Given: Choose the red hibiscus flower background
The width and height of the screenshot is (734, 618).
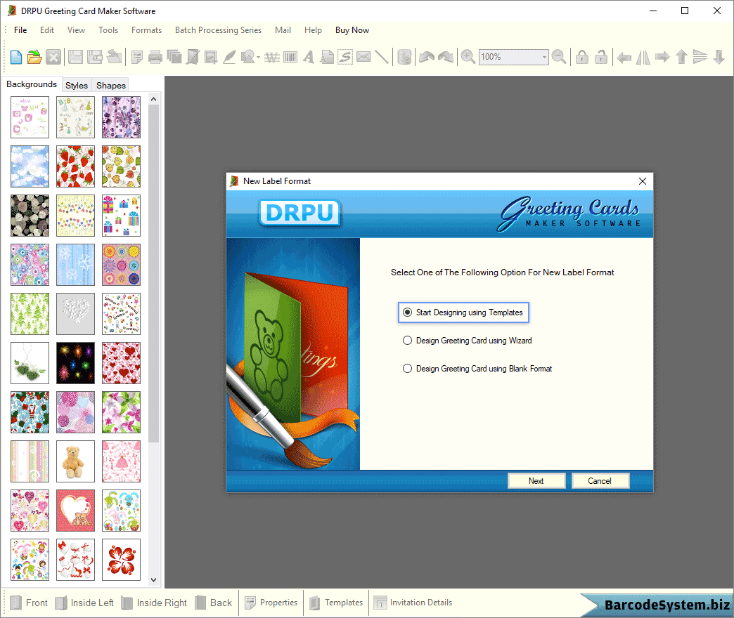Looking at the screenshot, I should coord(121,560).
